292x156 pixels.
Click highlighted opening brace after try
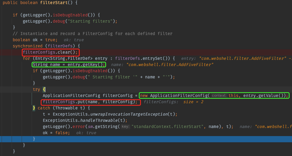(44, 89)
